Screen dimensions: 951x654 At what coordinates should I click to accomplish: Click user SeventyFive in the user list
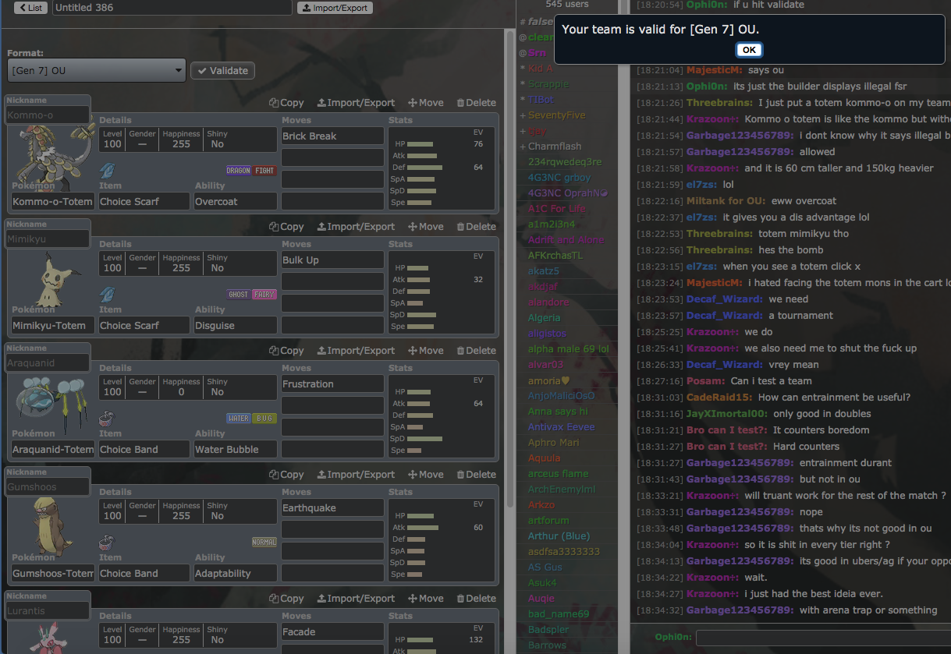556,115
